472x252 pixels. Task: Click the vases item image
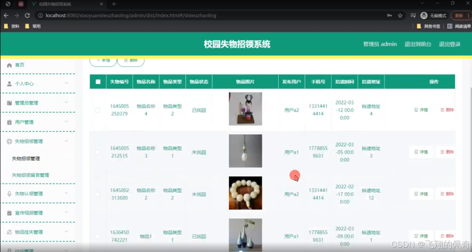pos(245,235)
